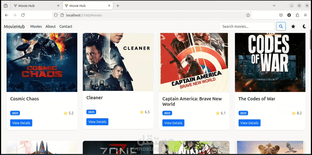Click The Codes of War poster
312x155 pixels.
tap(270, 62)
